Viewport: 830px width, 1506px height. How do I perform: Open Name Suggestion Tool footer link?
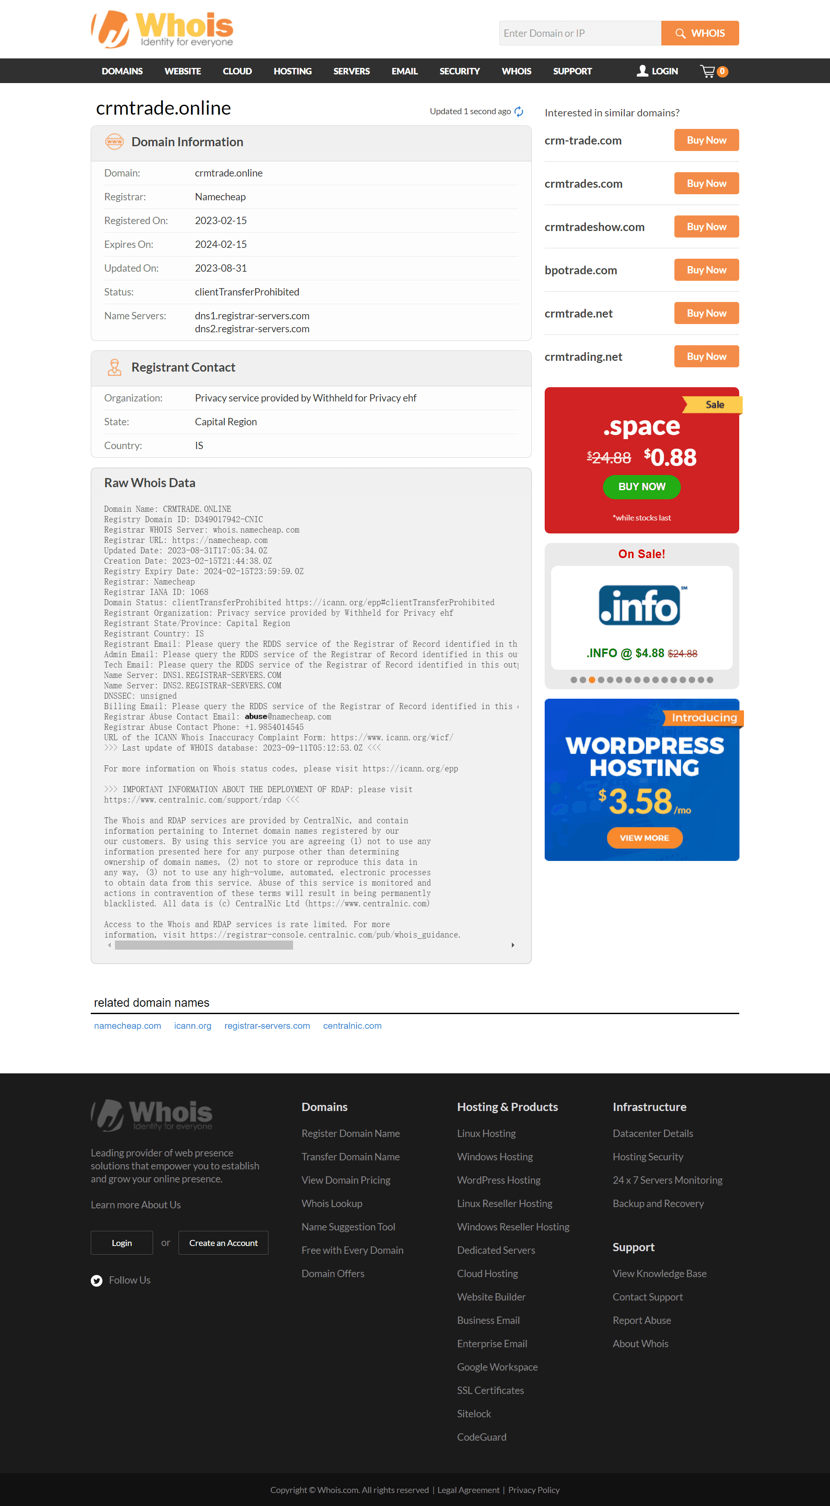(348, 1227)
